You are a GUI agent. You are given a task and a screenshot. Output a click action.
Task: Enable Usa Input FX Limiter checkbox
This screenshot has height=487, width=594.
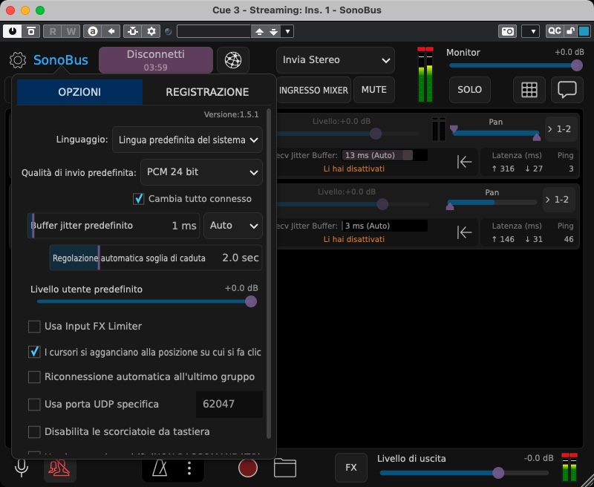pyautogui.click(x=34, y=326)
